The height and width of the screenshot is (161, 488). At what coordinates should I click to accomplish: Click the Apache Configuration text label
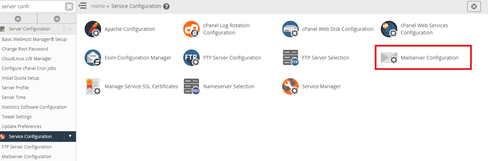point(130,29)
